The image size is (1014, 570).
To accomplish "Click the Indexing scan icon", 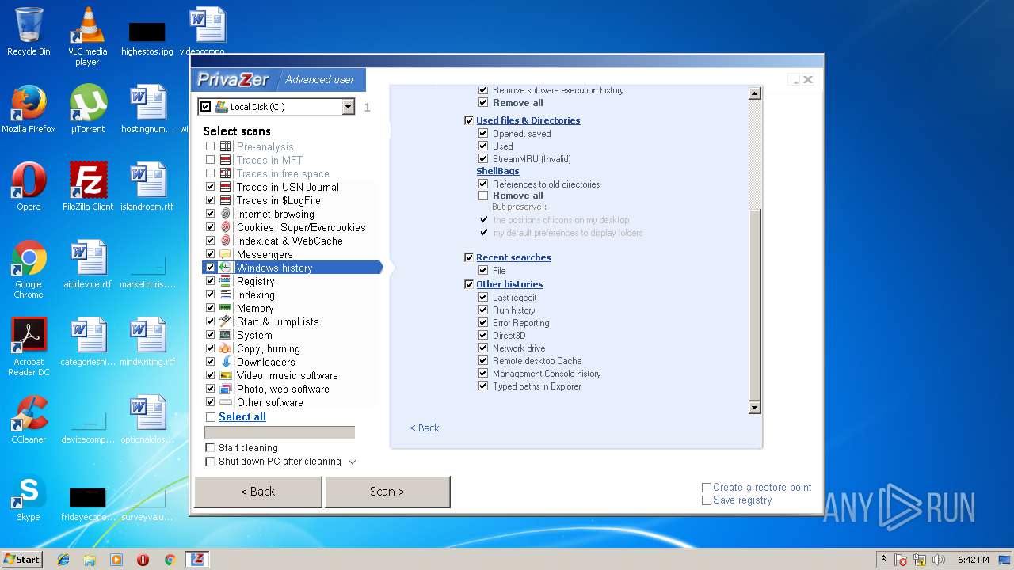I will [226, 294].
